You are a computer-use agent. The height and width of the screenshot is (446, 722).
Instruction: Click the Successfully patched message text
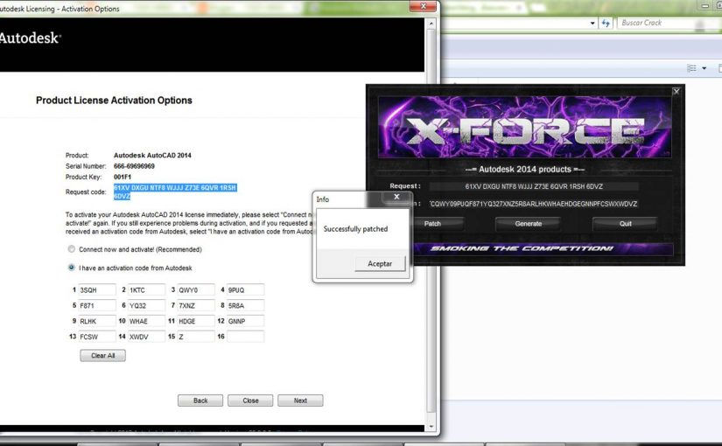355,229
